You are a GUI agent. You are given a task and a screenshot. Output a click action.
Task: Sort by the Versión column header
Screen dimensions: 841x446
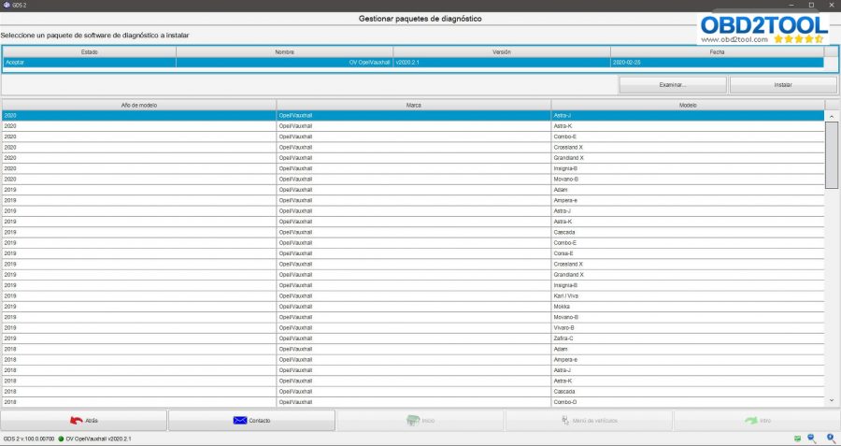[502, 52]
